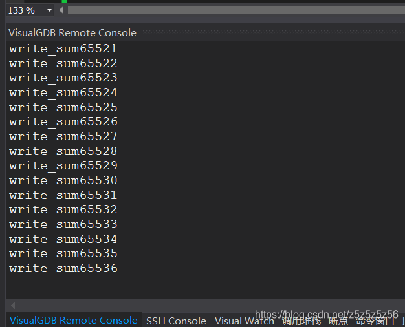405x327 pixels.
Task: Click the editor horizontal scrollbar thumb
Action: click(236, 10)
